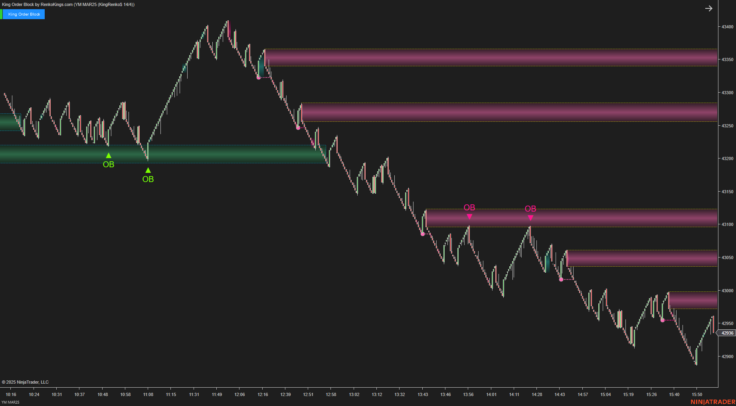Click the NinjaTrader copyright link

point(26,382)
